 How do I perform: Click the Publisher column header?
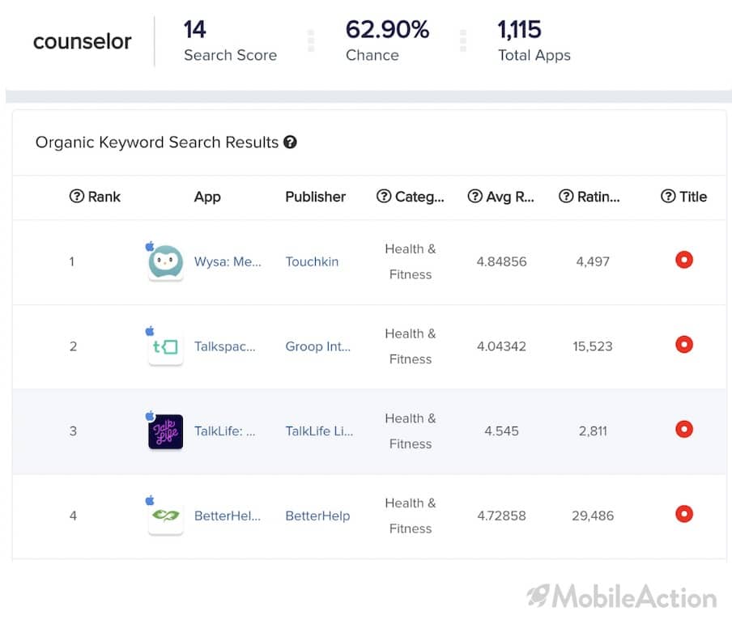[x=316, y=197]
